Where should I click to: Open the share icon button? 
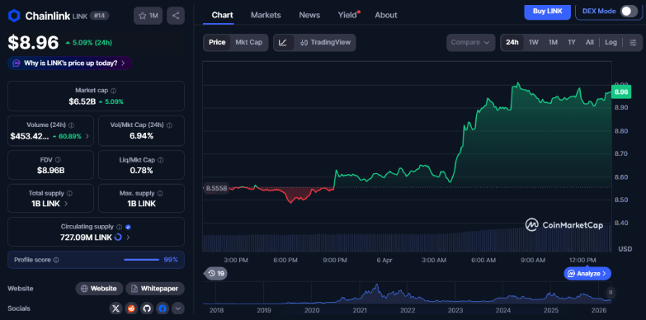click(176, 16)
